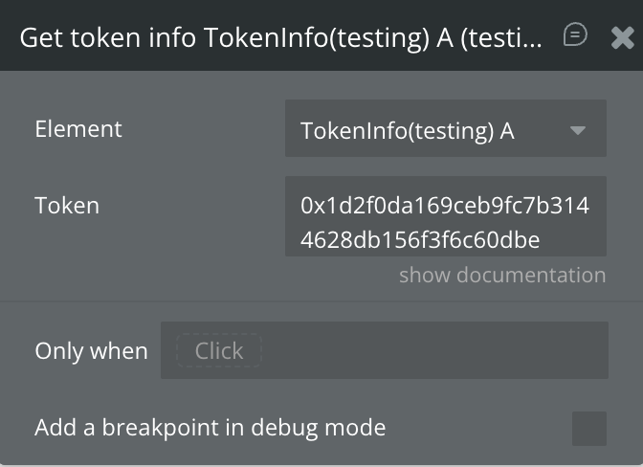Enable the debug mode breakpoint checkbox
The image size is (643, 467).
(x=588, y=428)
